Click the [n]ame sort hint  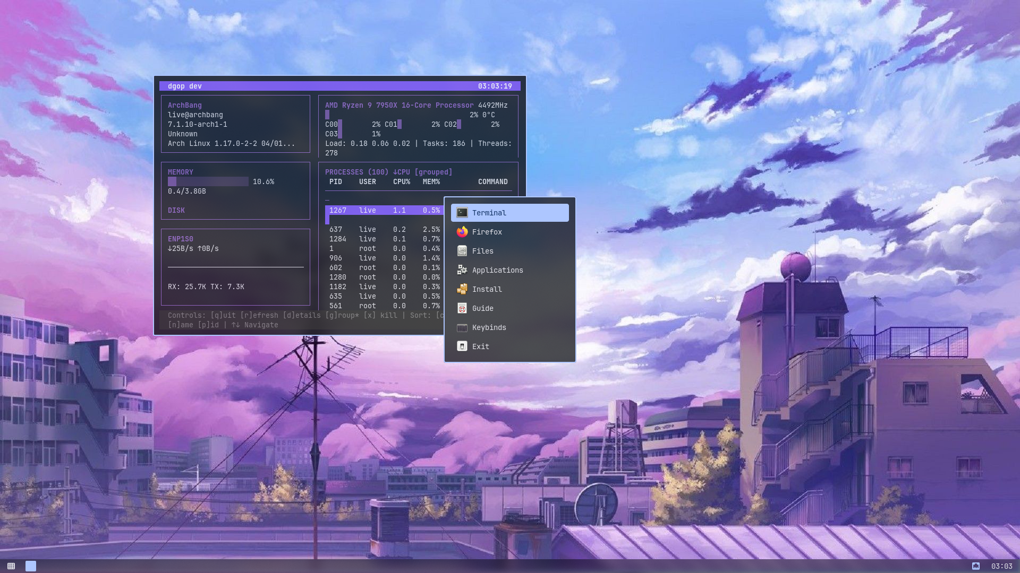[x=181, y=325]
